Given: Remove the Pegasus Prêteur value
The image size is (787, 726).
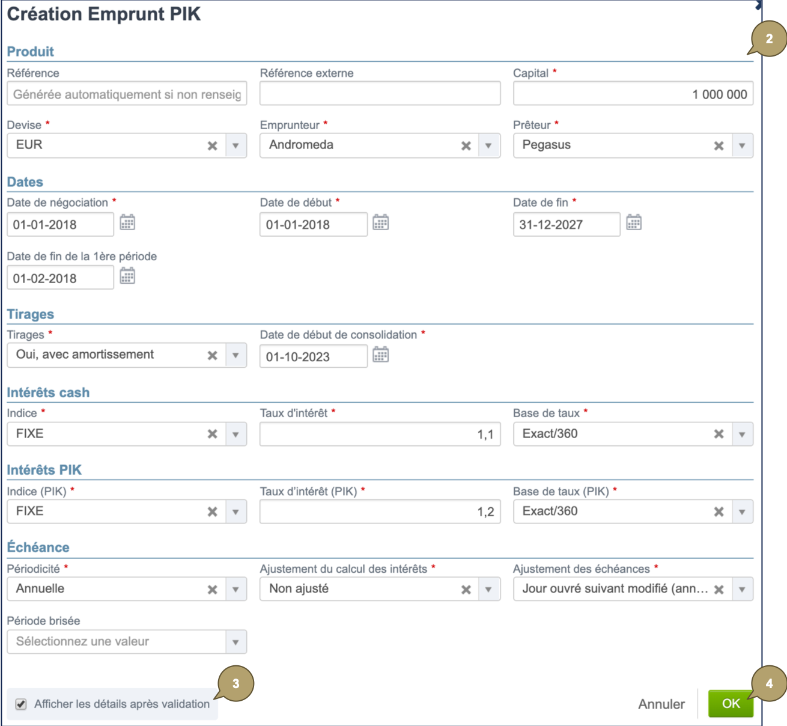Looking at the screenshot, I should 719,146.
